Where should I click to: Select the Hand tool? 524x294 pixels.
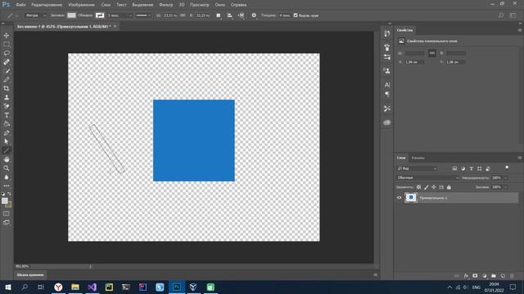(7, 160)
